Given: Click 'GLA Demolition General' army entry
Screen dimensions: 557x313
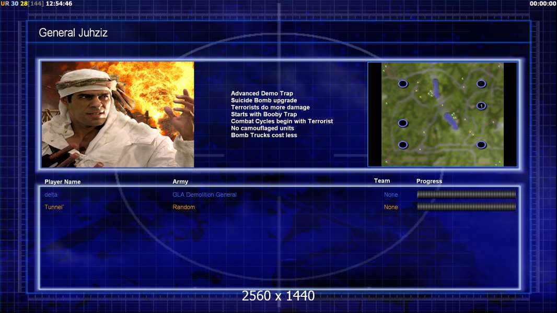Looking at the screenshot, I should [x=205, y=195].
